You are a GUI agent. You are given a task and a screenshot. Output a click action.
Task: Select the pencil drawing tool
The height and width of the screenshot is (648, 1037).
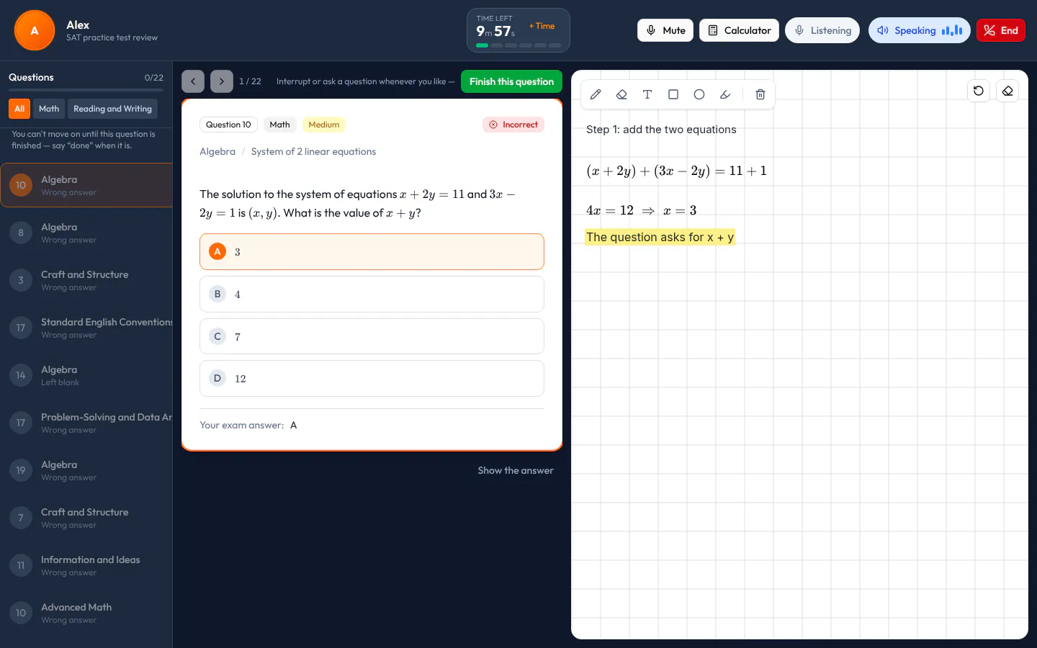(596, 94)
